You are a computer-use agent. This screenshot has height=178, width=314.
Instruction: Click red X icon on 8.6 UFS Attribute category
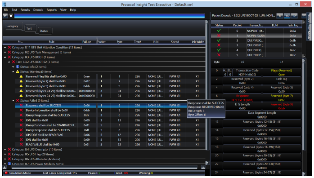[x=9, y=159]
